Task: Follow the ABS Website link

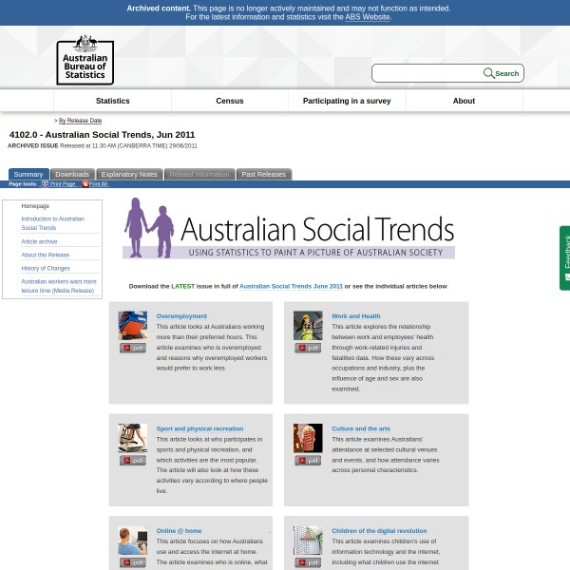Action: (368, 17)
